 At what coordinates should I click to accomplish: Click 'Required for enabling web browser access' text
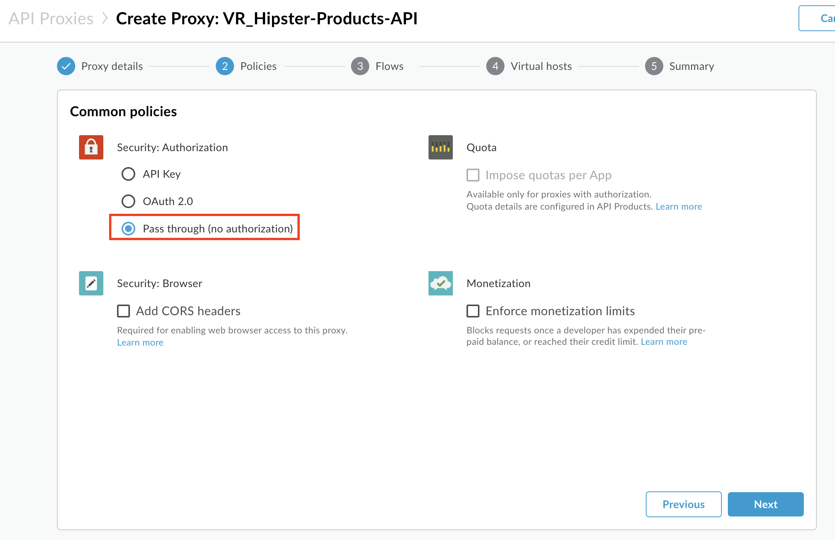[232, 330]
